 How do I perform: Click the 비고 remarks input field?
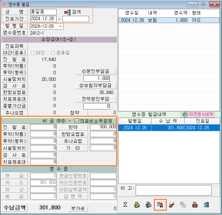point(173,190)
